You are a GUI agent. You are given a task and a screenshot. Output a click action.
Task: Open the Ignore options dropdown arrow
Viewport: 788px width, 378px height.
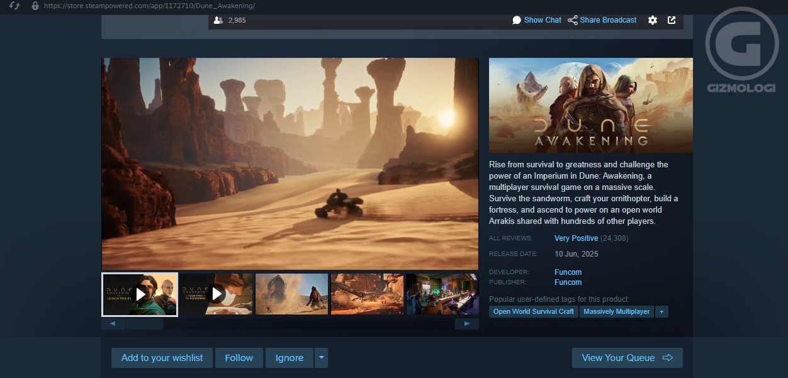coord(321,357)
